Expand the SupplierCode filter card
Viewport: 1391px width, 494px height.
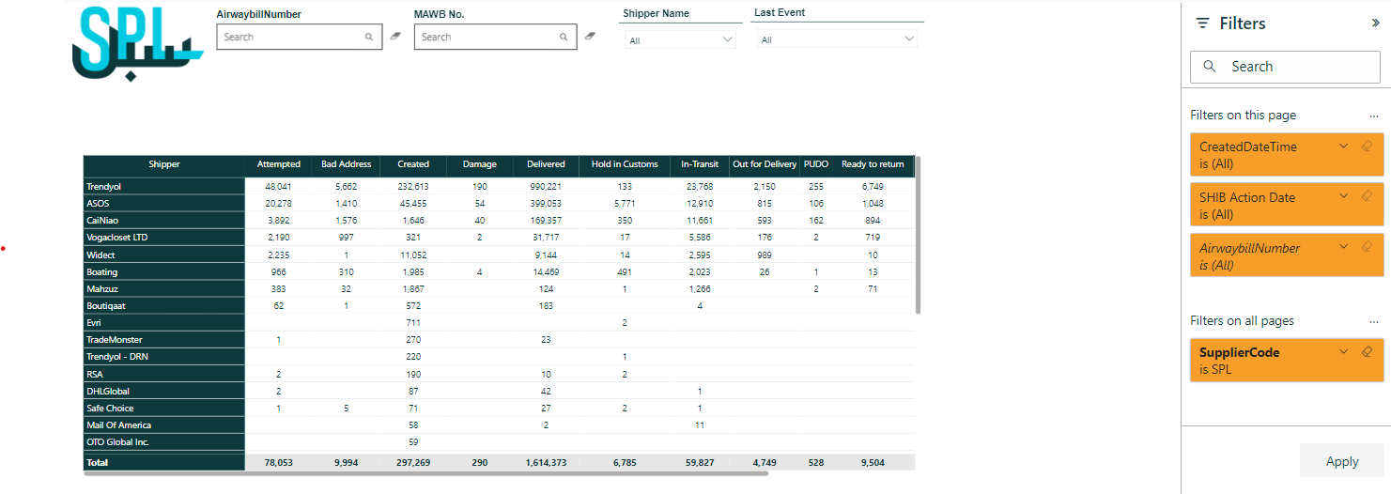[1344, 352]
